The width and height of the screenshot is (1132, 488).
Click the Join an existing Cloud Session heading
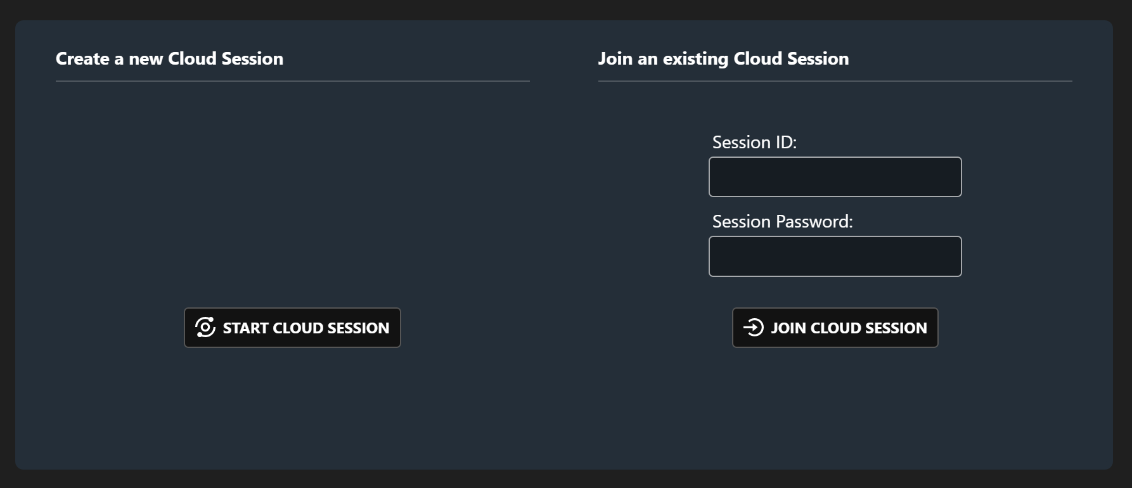pyautogui.click(x=723, y=58)
